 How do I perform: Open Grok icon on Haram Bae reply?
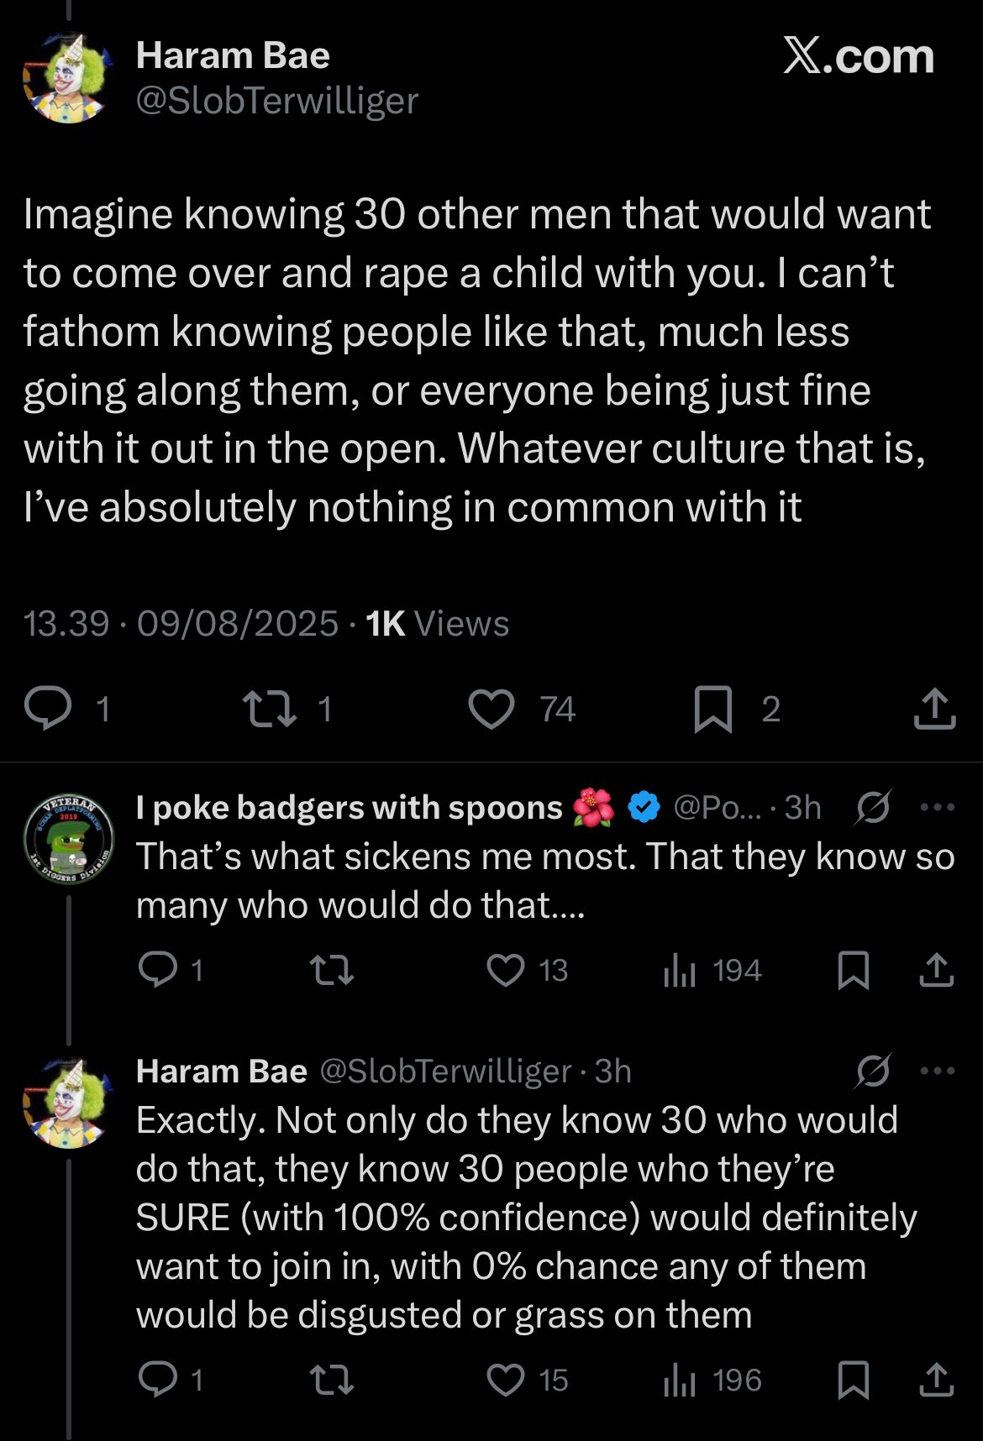873,1071
